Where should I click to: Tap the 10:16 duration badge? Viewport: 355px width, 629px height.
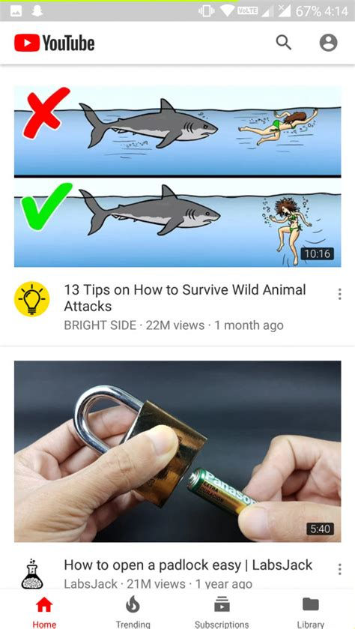click(317, 253)
